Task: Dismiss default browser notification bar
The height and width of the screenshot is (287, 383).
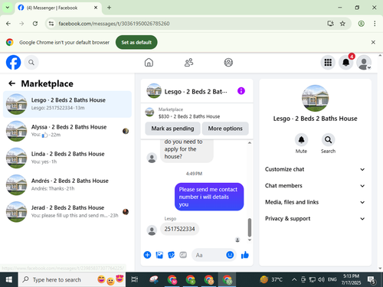Action: [373, 42]
